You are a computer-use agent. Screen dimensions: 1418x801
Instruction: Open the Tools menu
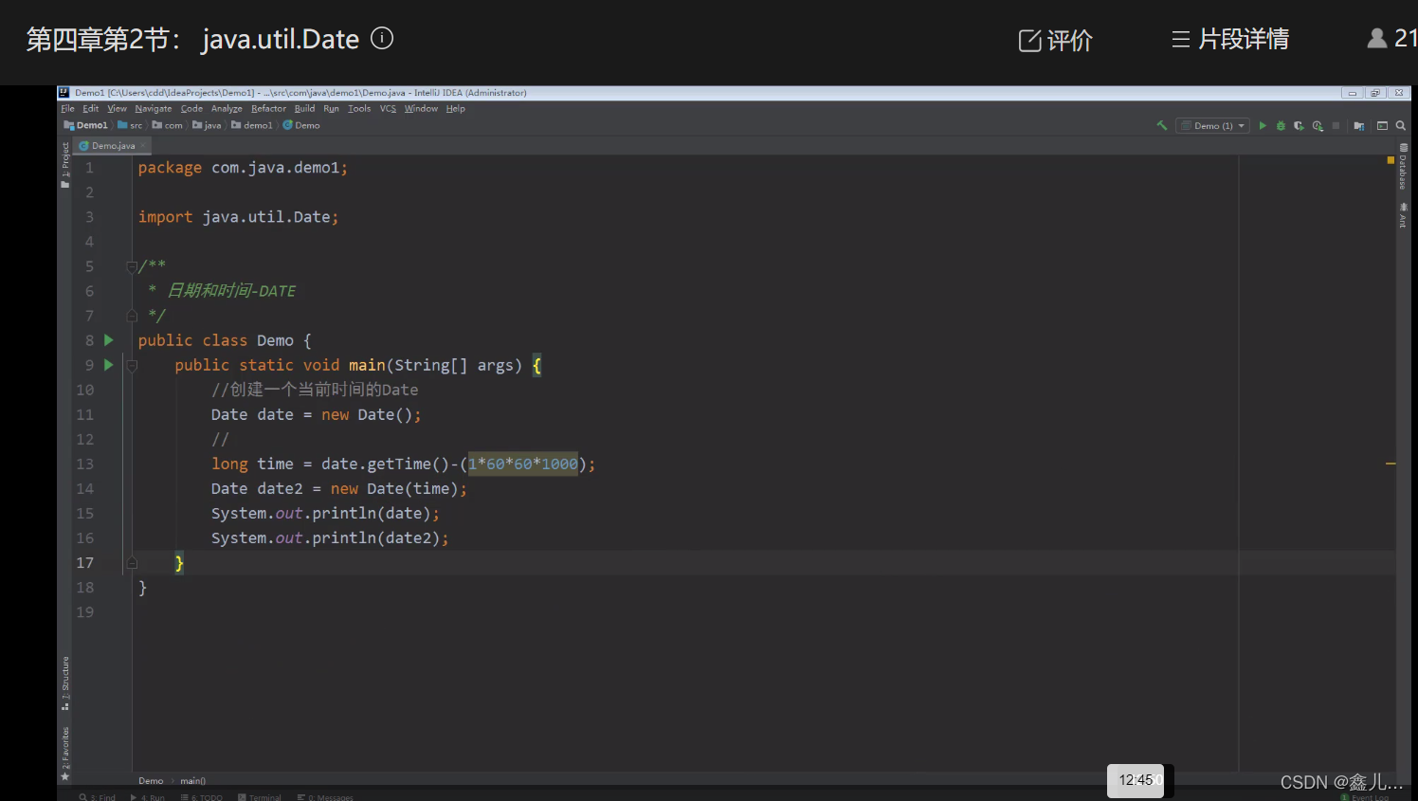point(359,108)
